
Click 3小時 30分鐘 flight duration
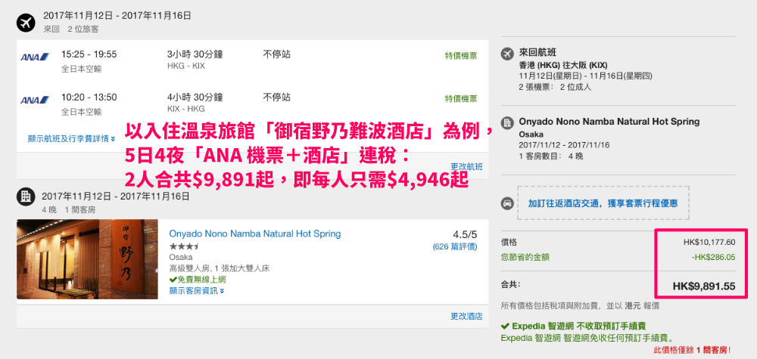[195, 54]
